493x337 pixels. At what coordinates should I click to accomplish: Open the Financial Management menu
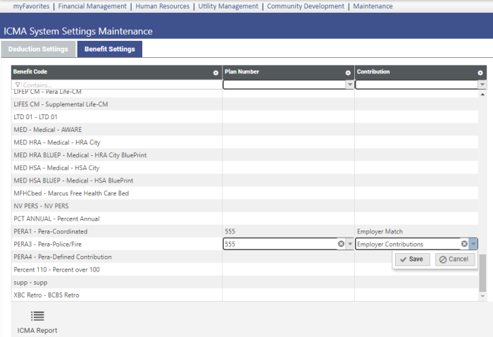coord(92,6)
